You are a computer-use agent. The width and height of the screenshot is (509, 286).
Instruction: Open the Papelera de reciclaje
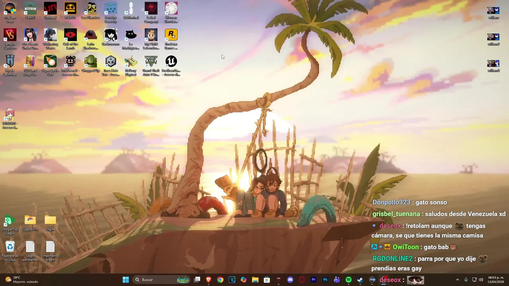(10, 251)
